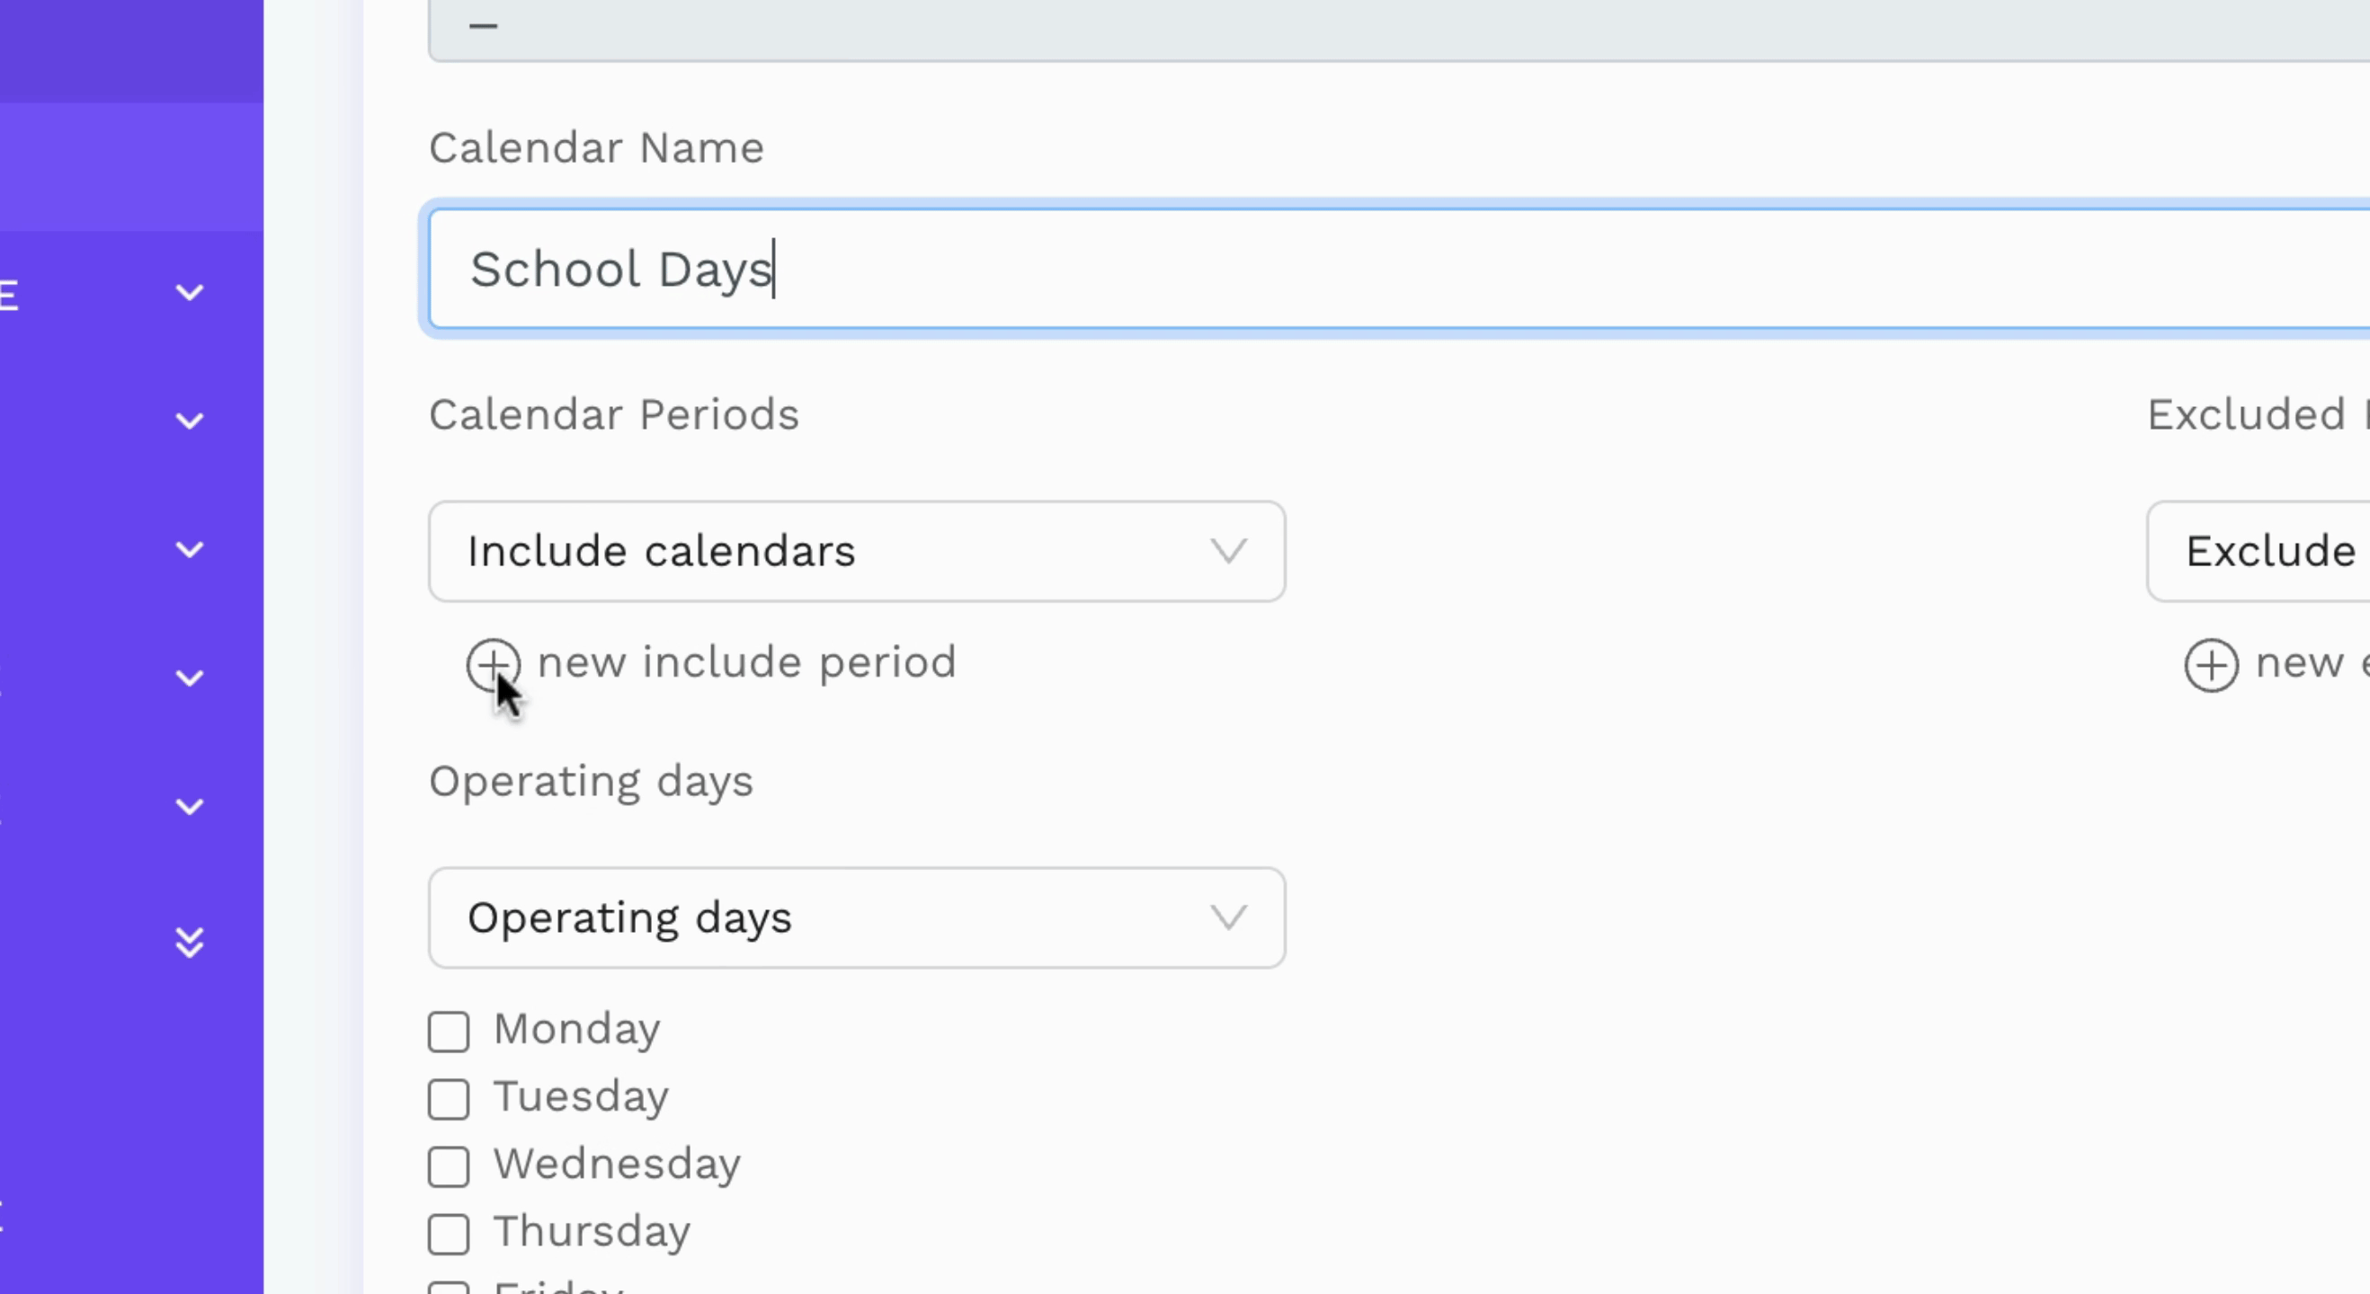
Task: Click the double chevron in the sidebar
Action: [190, 943]
